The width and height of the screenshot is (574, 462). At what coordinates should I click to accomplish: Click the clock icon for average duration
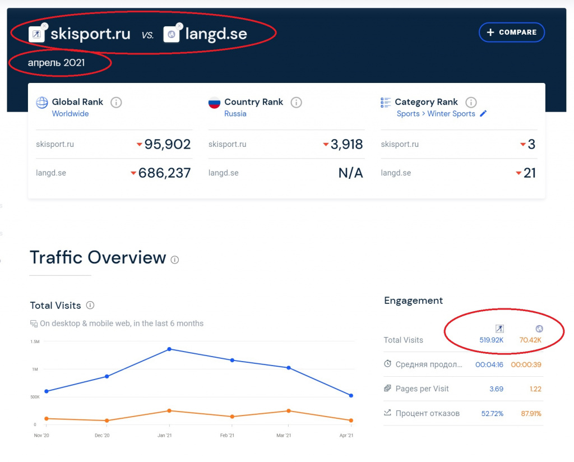click(387, 363)
